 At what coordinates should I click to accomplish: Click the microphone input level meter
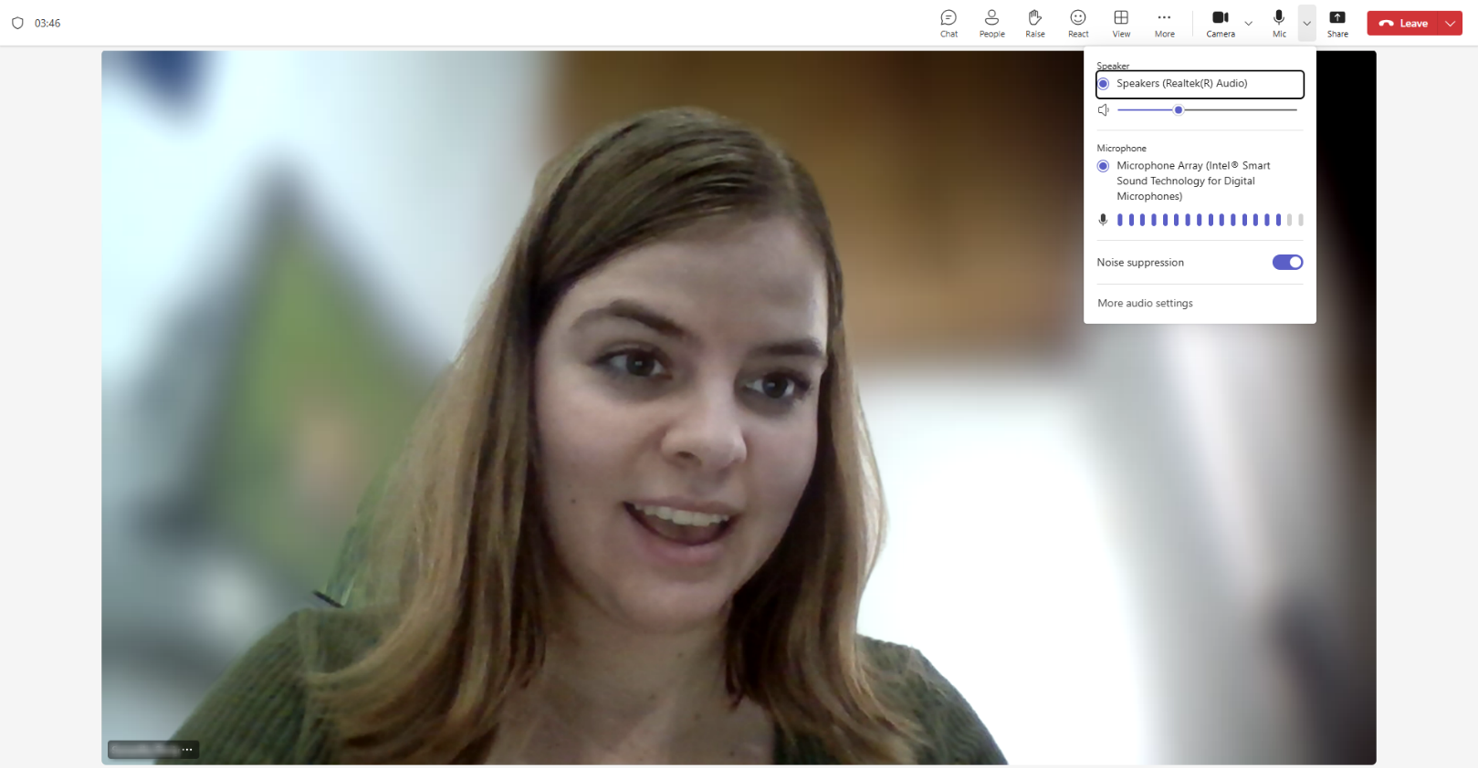(1211, 220)
